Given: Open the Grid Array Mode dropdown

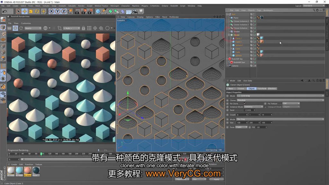Looking at the screenshot, I should click(280, 96).
